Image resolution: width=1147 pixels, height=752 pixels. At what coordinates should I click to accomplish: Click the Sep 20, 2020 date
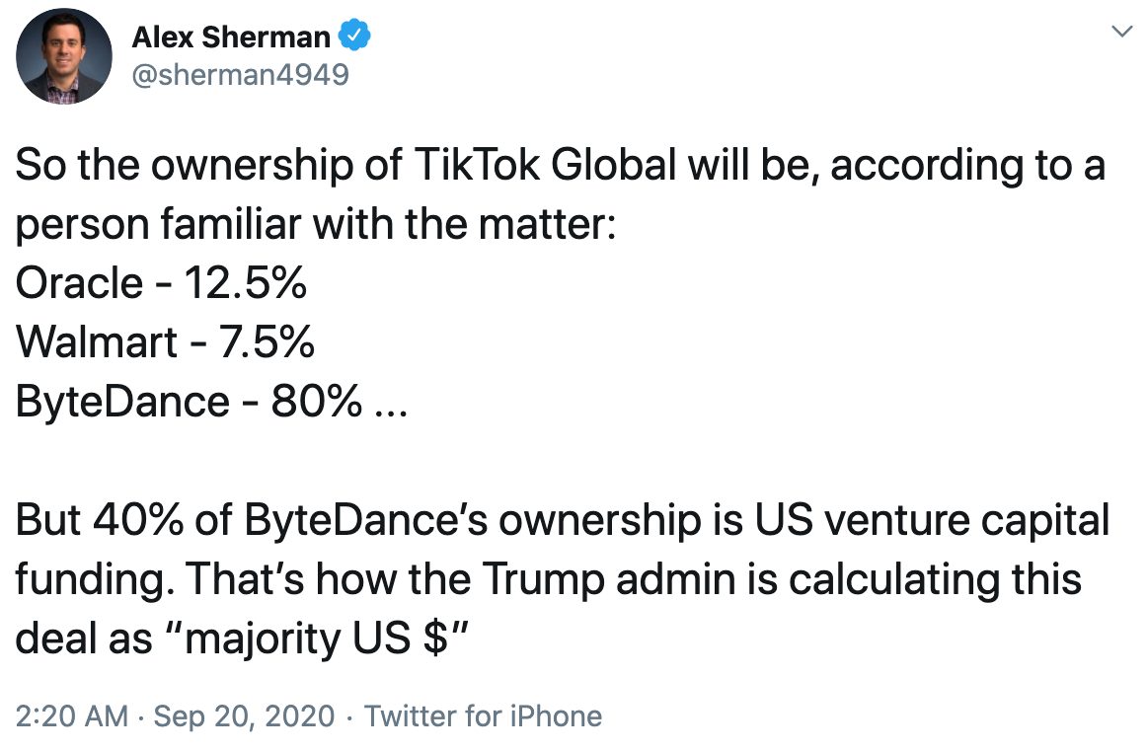[242, 715]
